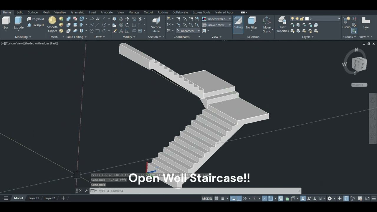Screen dimensions: 377x212
Task: Expand the Draw panel
Action: pos(100,37)
